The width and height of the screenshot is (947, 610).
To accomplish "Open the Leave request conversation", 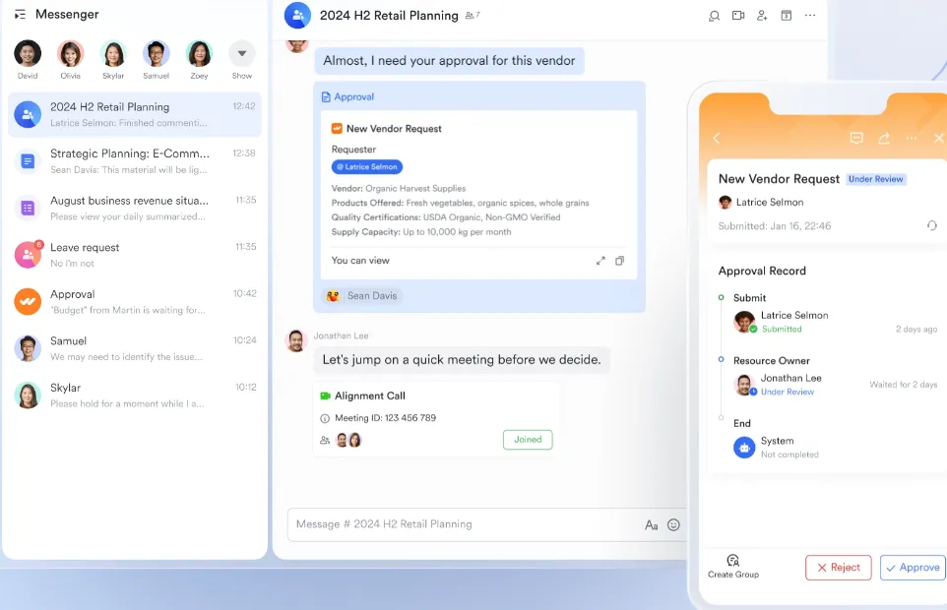I will (x=135, y=255).
